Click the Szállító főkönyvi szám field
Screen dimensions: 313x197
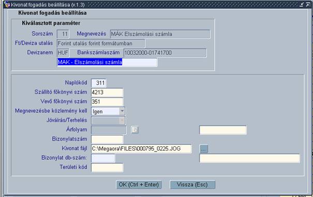coord(107,93)
